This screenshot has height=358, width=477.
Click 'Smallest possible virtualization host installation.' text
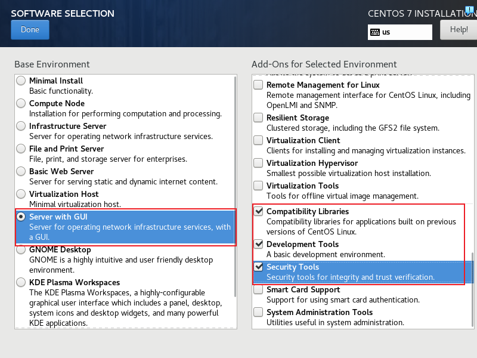point(349,174)
